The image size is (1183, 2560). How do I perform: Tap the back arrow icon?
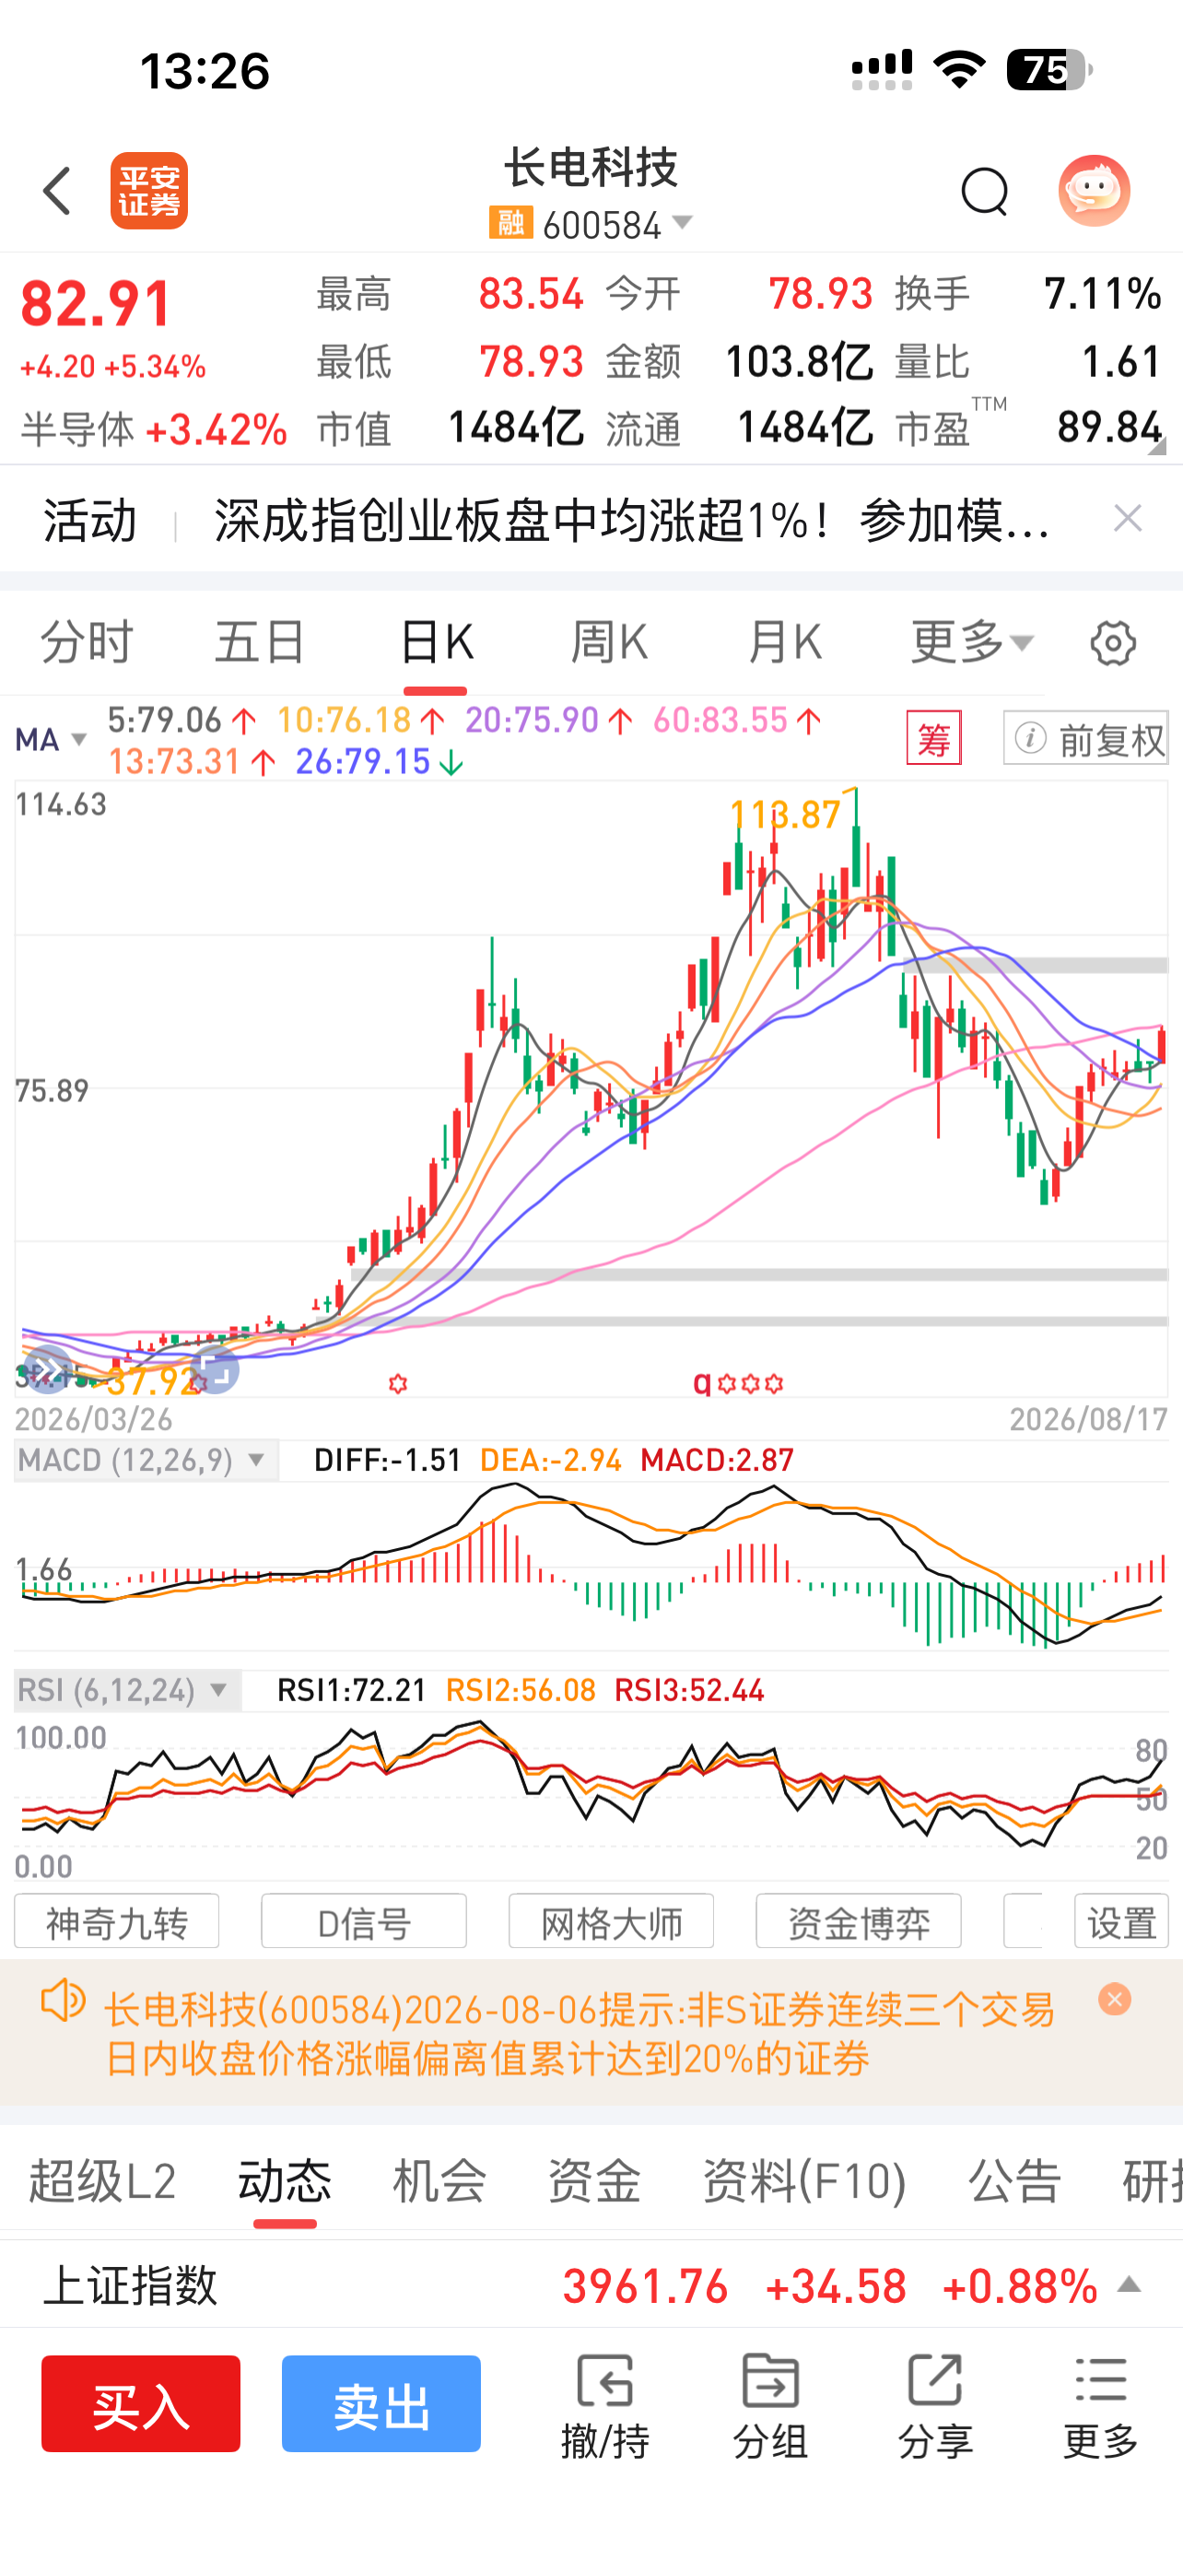(58, 191)
